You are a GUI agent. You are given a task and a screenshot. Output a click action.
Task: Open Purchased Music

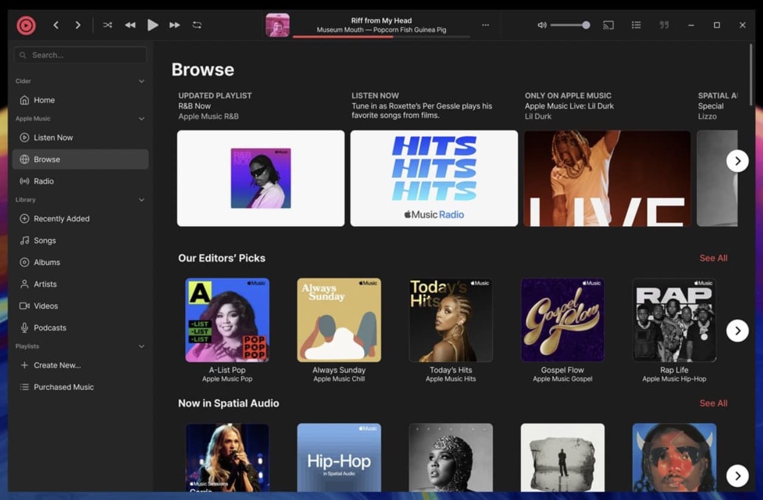click(x=63, y=387)
